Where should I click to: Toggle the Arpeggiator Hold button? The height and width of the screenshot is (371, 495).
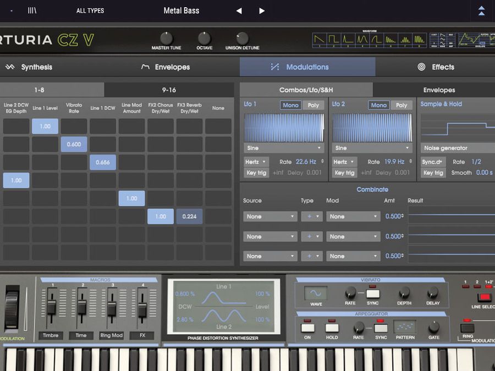(x=332, y=328)
